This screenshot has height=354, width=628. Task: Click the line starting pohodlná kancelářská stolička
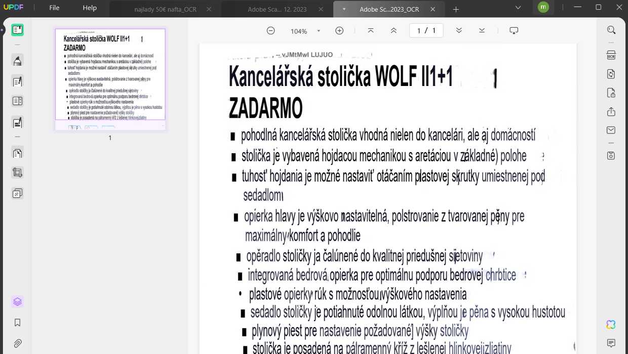point(388,136)
